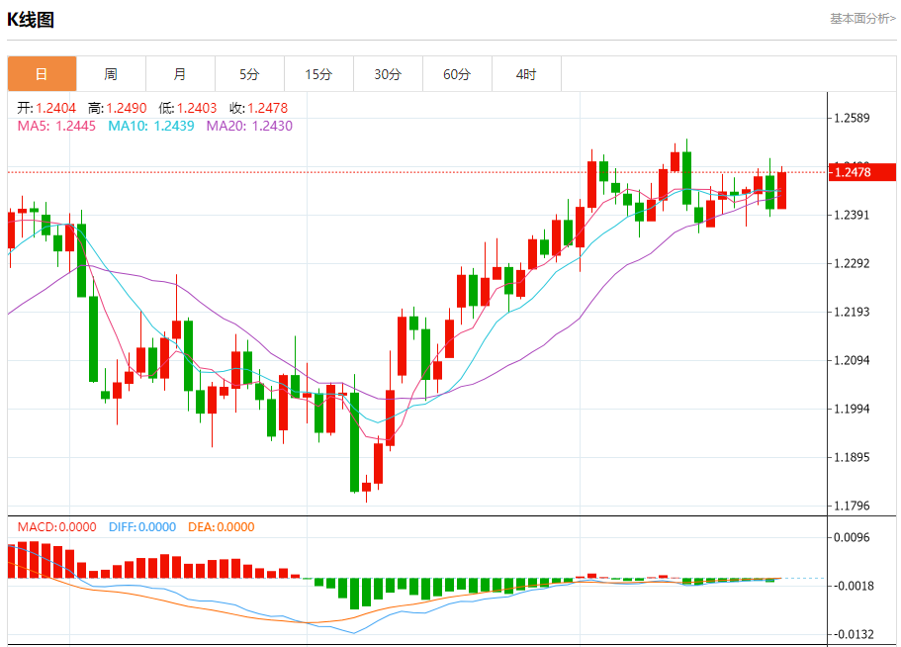Open the 60分 timeframe tab
The image size is (901, 647).
coord(457,74)
